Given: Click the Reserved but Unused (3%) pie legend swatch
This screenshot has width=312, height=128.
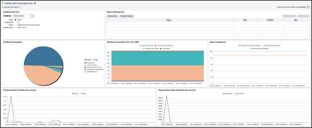Looking at the screenshot, I should point(85,69).
